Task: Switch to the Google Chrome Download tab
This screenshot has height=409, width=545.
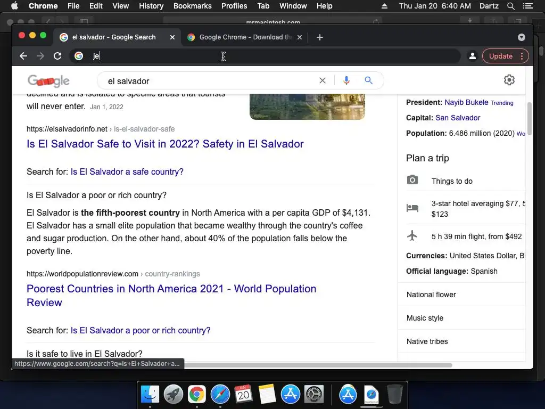Action: pyautogui.click(x=244, y=37)
